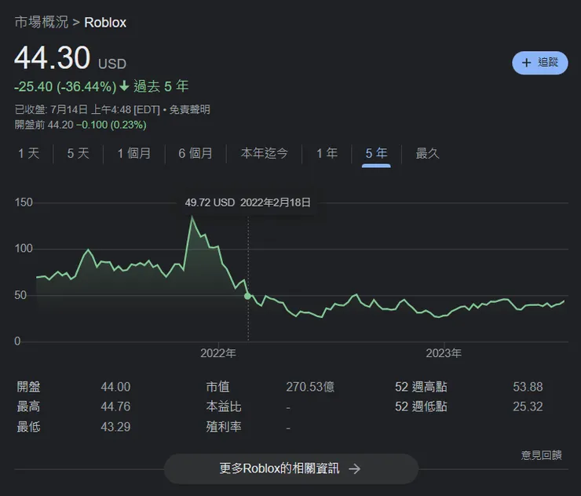The image size is (581, 496).
Task: Open the 意見回饋 feedback link
Action: [x=542, y=455]
